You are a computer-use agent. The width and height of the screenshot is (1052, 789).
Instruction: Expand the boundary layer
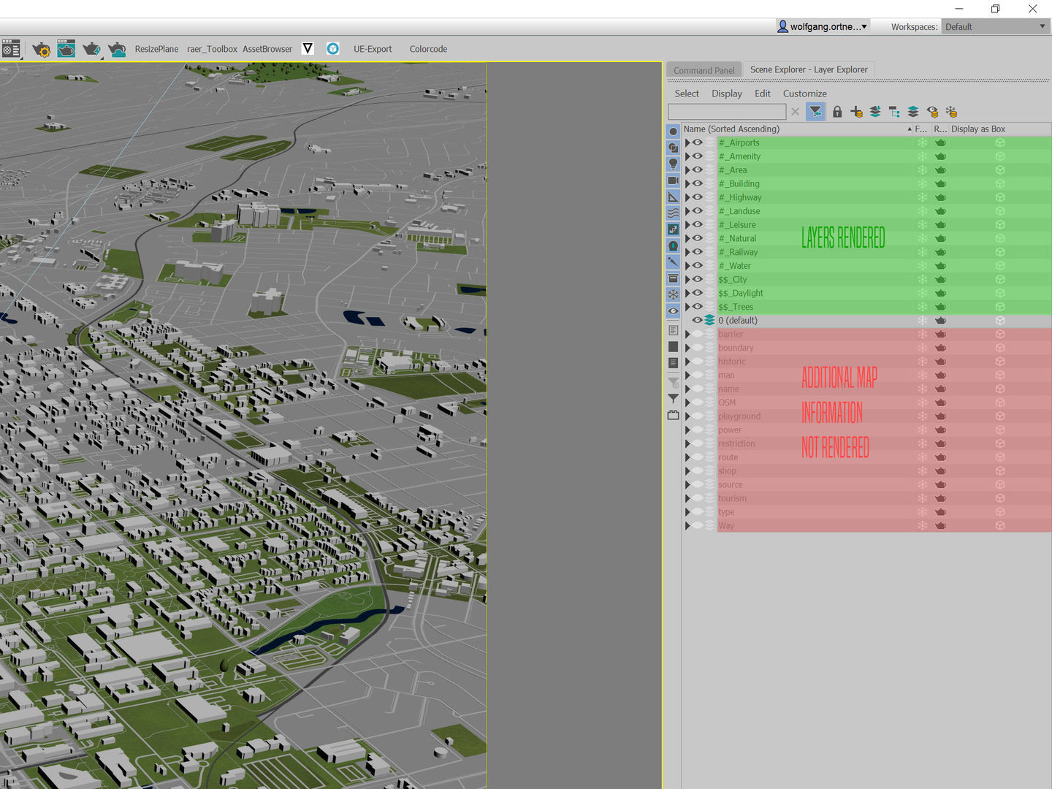pos(687,348)
